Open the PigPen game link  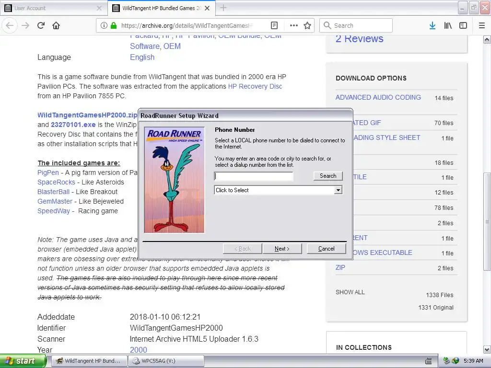(48, 172)
